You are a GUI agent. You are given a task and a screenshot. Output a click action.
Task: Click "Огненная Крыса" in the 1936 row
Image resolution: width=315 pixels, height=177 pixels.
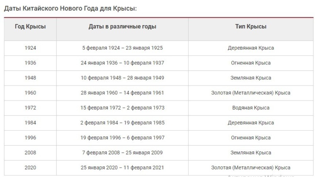click(x=251, y=63)
